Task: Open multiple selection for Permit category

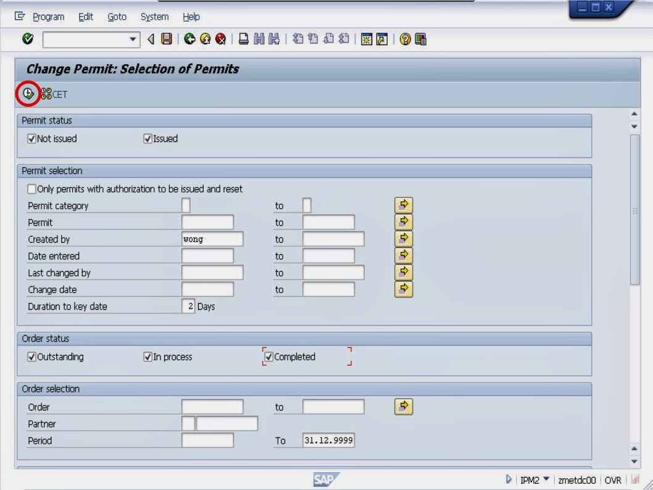Action: (x=403, y=205)
